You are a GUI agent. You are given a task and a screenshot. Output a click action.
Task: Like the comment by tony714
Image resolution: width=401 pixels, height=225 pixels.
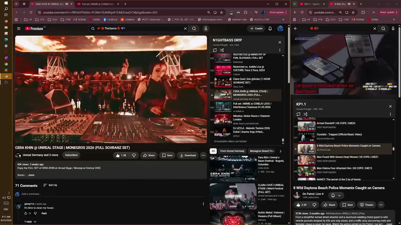tap(26, 213)
